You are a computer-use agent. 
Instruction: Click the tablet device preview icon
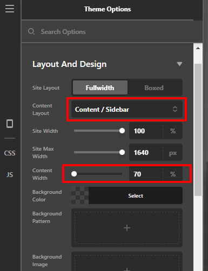point(10,124)
